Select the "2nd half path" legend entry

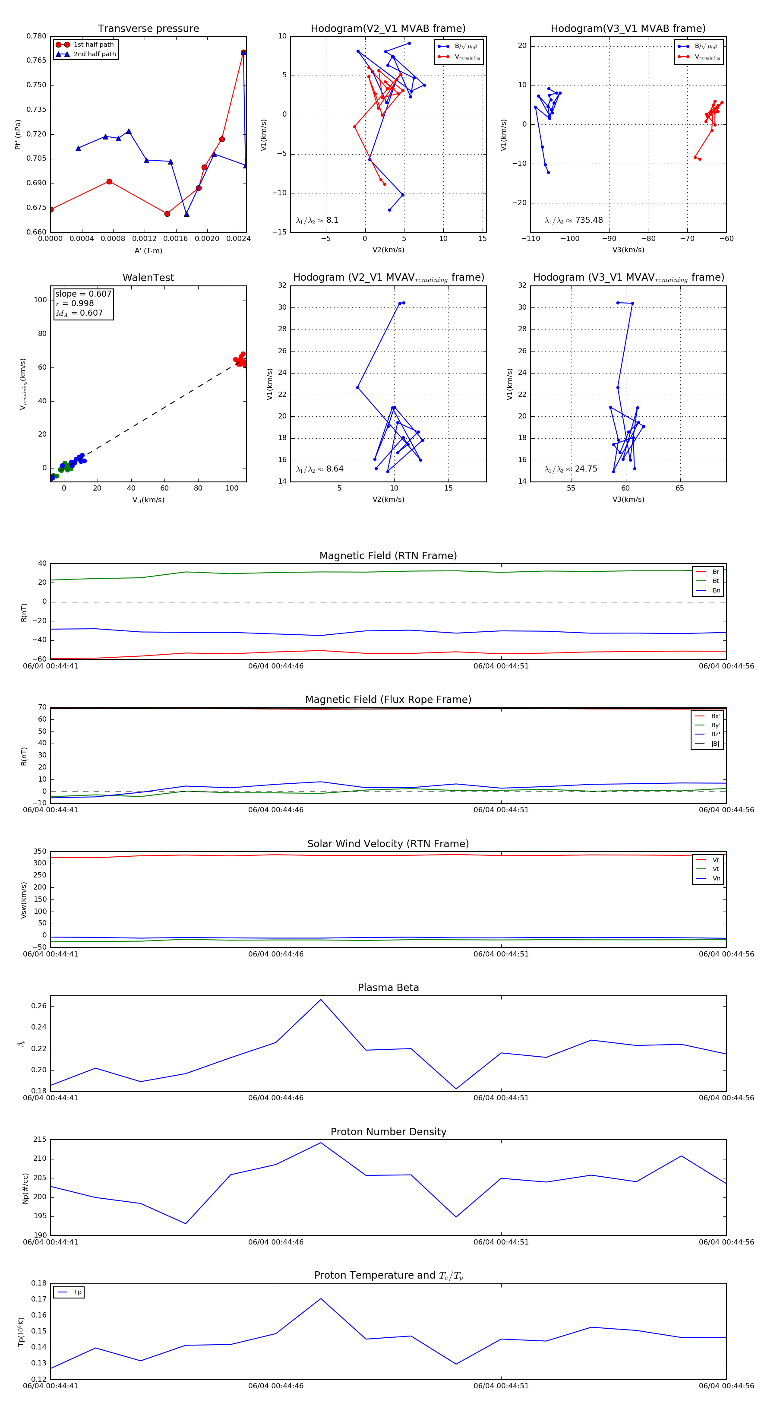(86, 54)
